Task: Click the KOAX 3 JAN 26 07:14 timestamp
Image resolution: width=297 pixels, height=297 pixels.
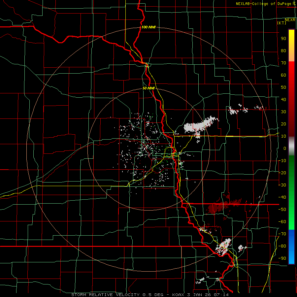Action: 200,295
